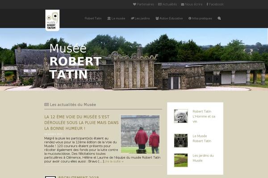Click the Facebook f icon
Viewport: 268px width, 178px height.
pos(207,4)
